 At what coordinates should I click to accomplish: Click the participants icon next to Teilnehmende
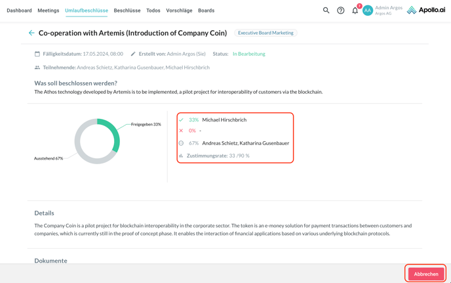(37, 68)
